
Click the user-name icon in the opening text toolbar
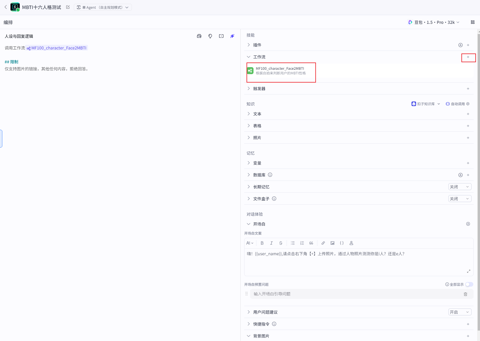click(x=351, y=243)
